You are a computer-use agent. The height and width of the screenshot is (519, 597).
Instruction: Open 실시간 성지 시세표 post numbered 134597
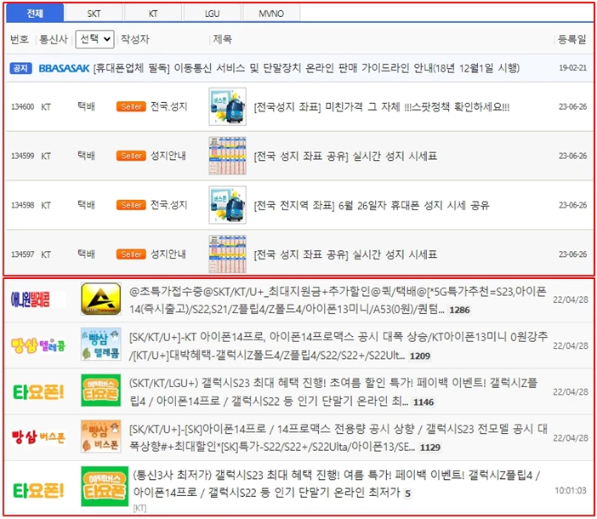(x=345, y=254)
